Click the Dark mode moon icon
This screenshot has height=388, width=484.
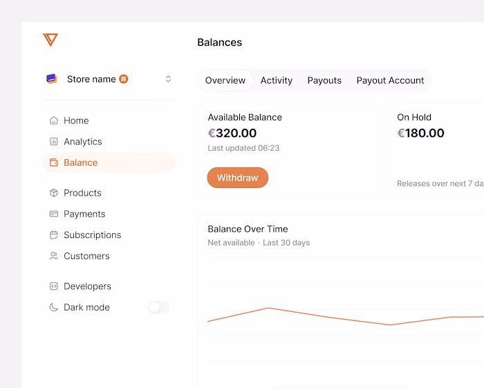click(54, 307)
